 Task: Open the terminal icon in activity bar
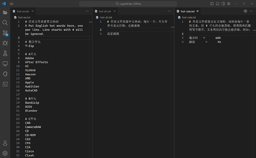(x=5, y=84)
